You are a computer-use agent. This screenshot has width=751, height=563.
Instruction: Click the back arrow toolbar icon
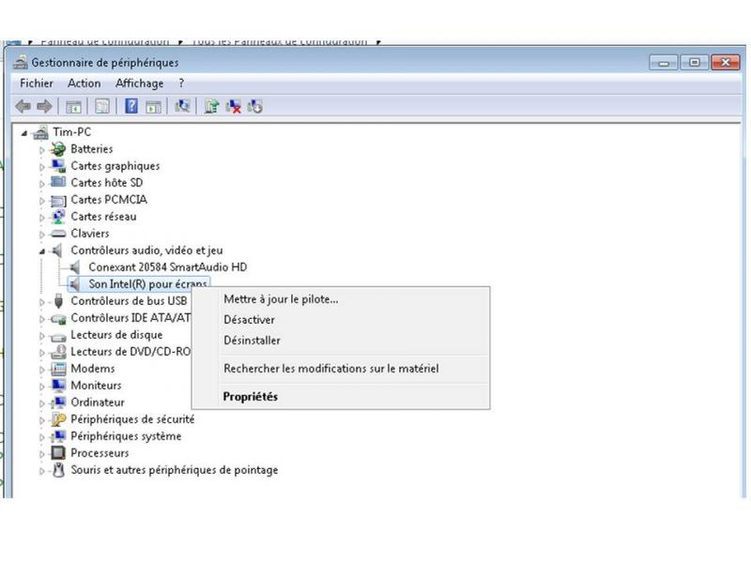pos(23,106)
